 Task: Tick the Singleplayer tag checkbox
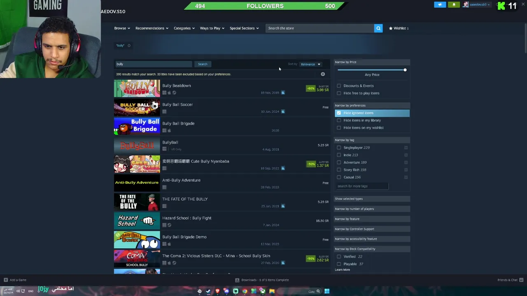tap(339, 148)
